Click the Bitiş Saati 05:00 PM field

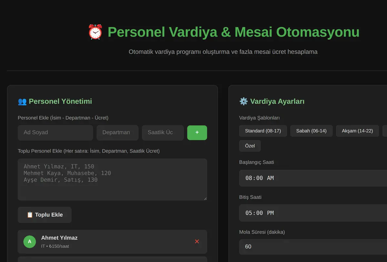[313, 213]
